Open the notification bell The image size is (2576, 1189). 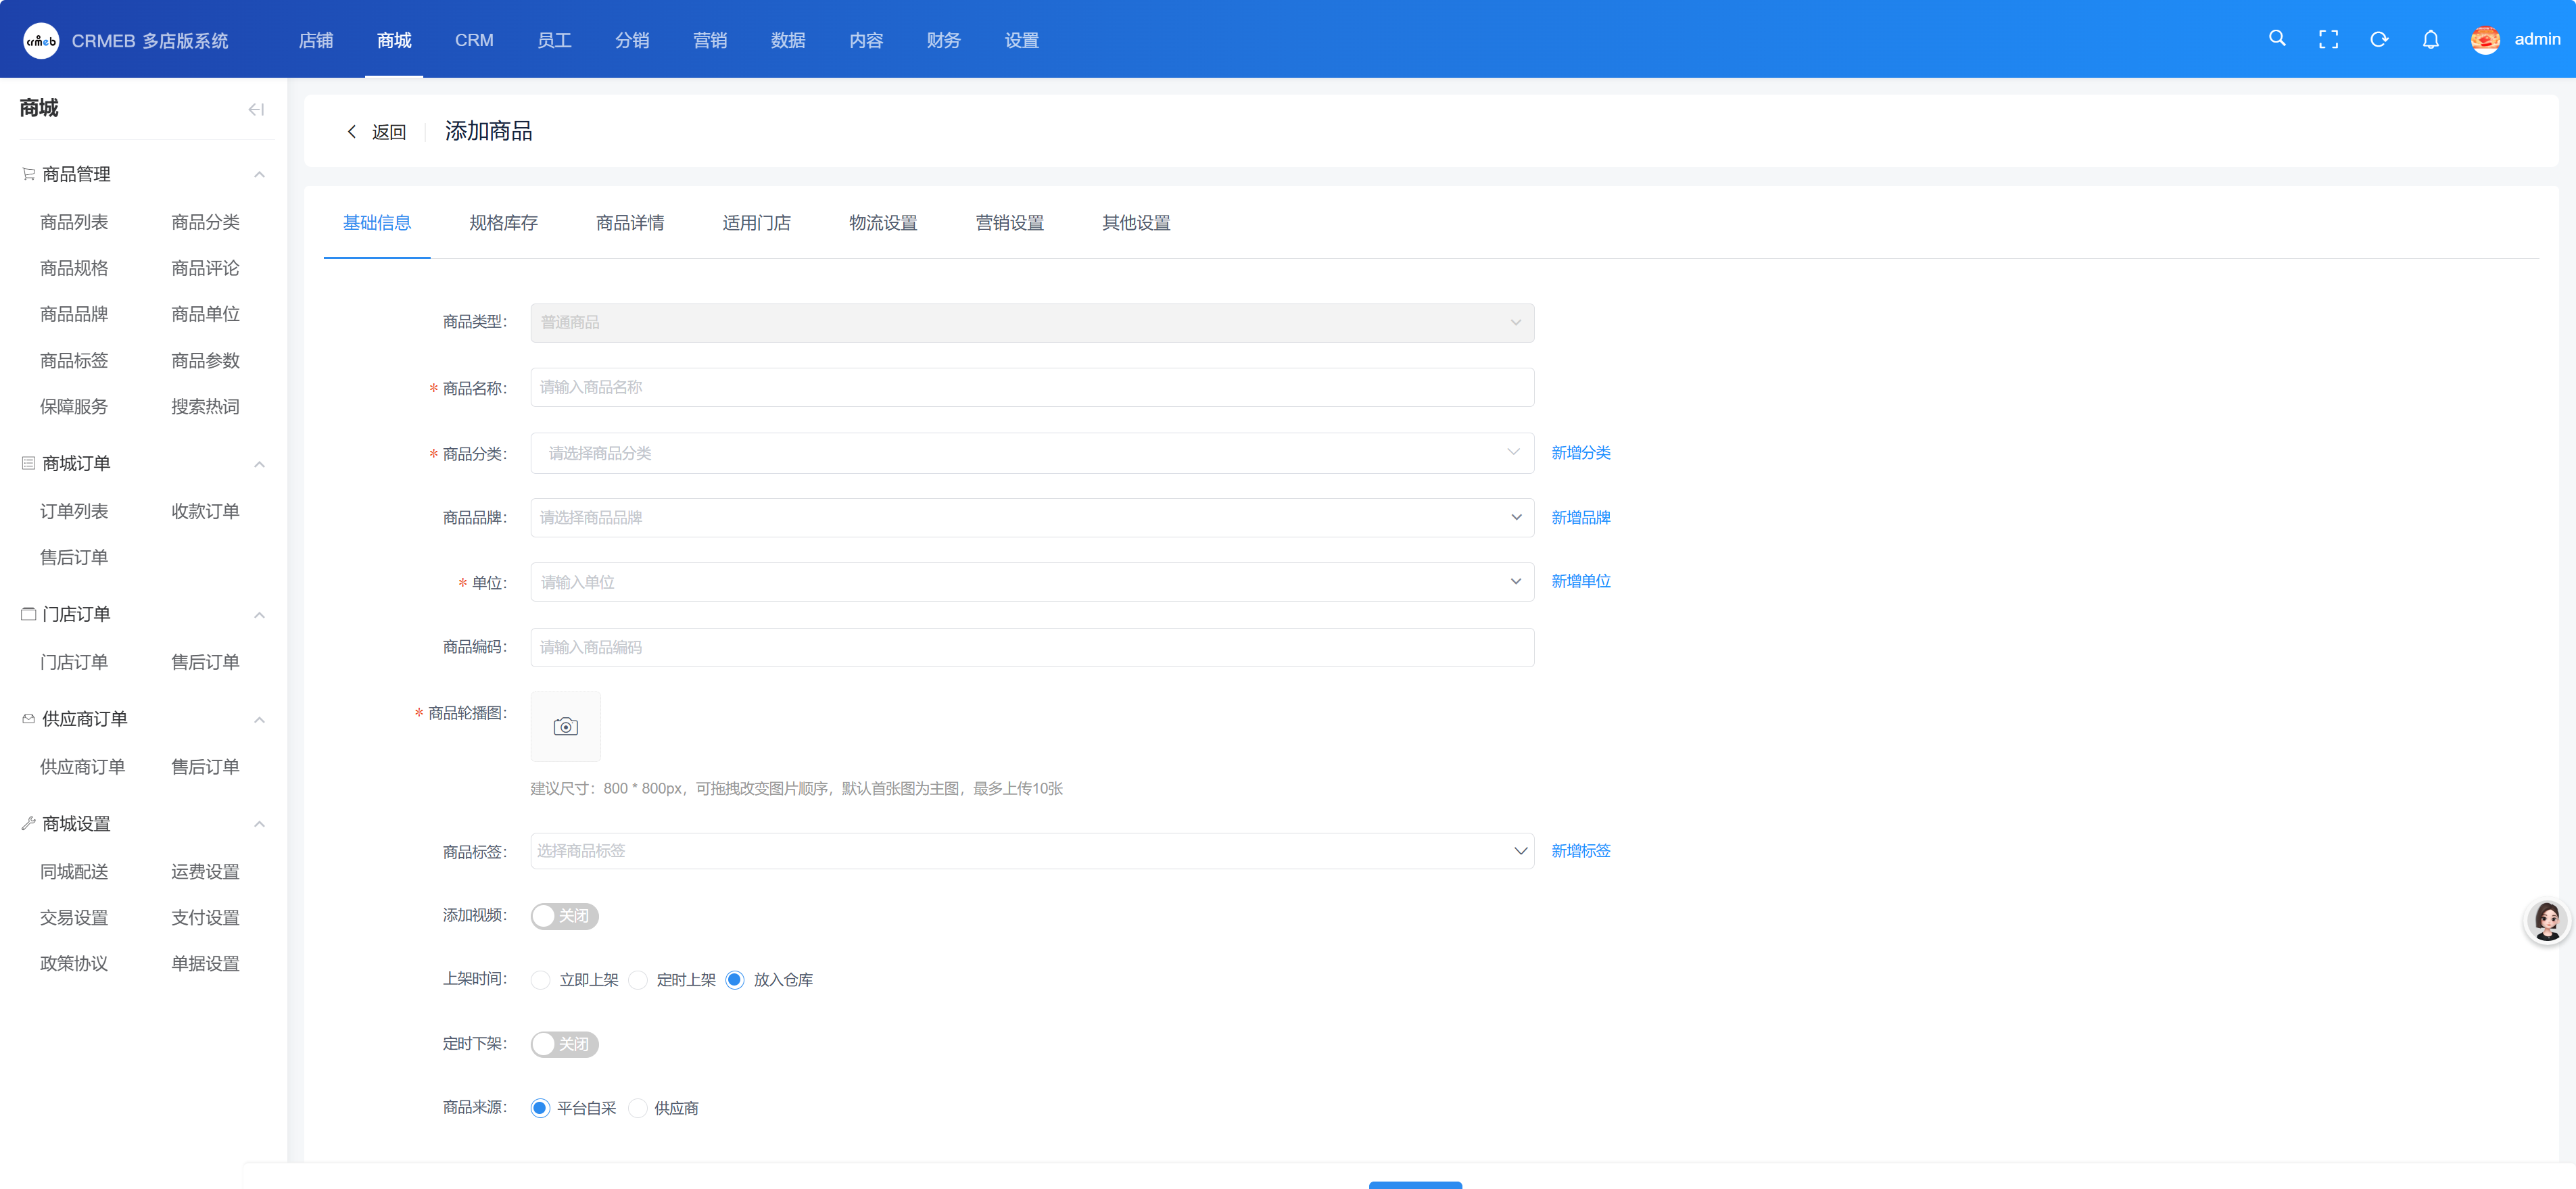pyautogui.click(x=2430, y=39)
